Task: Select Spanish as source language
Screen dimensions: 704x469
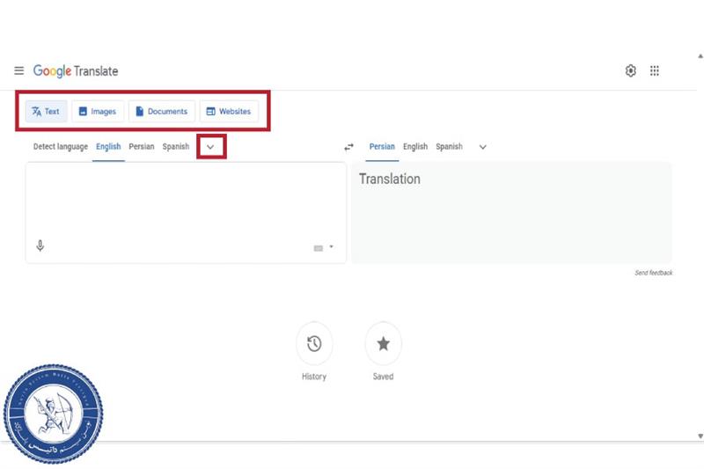Action: [175, 147]
